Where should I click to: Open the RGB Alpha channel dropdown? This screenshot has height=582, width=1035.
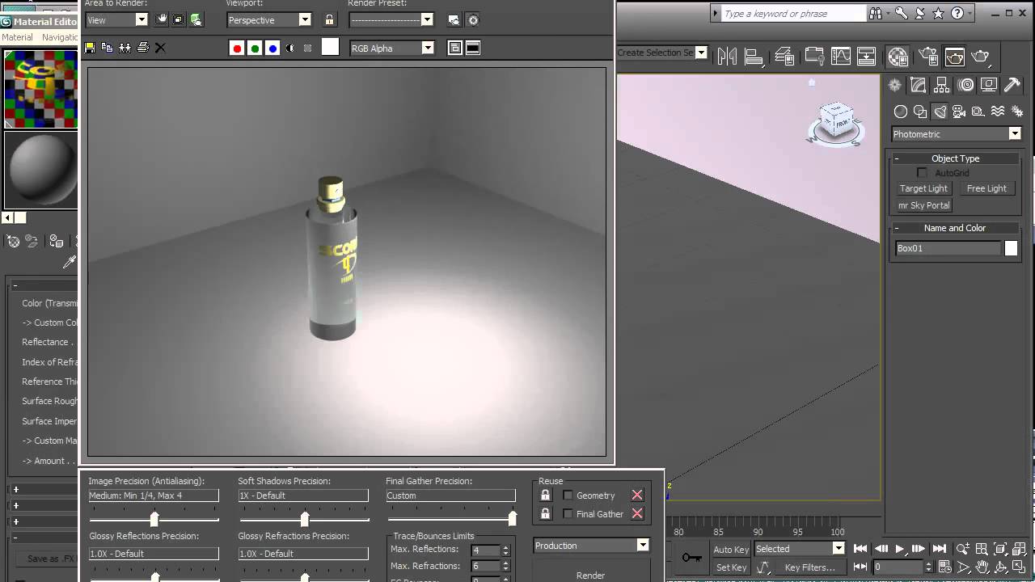[x=392, y=48]
